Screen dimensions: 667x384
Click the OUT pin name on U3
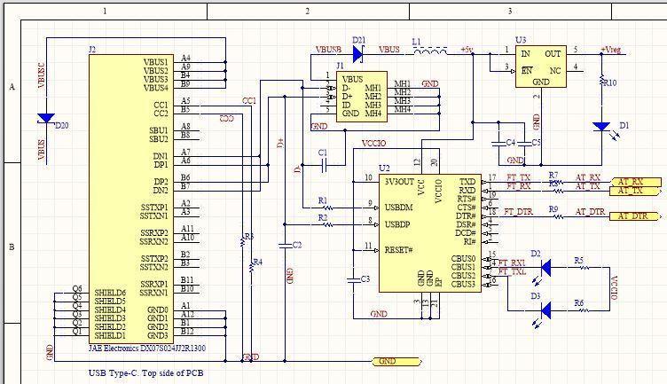pyautogui.click(x=553, y=54)
